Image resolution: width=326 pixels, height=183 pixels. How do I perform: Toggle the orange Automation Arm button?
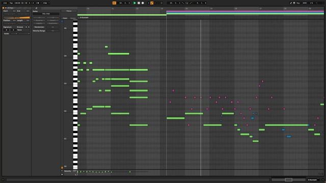152,3
